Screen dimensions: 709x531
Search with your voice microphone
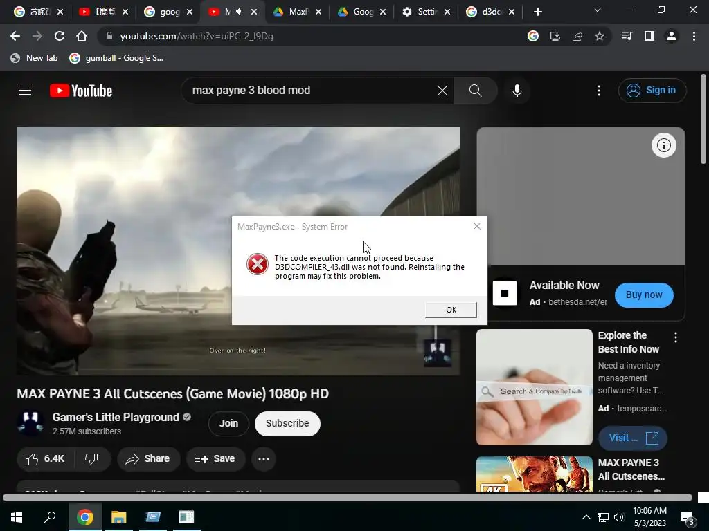[x=517, y=91]
